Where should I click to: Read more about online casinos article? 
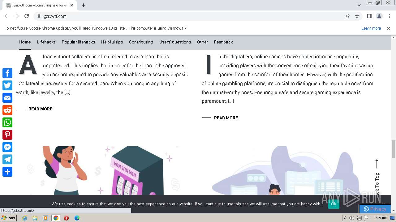(226, 118)
